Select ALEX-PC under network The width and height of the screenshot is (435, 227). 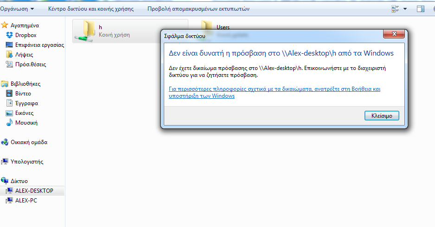pyautogui.click(x=26, y=201)
